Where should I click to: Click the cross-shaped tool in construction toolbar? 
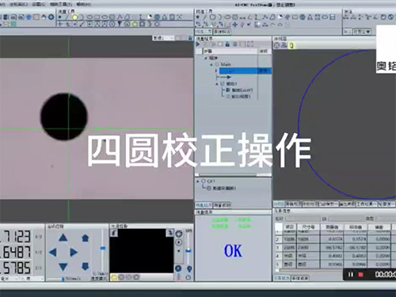pos(234,25)
